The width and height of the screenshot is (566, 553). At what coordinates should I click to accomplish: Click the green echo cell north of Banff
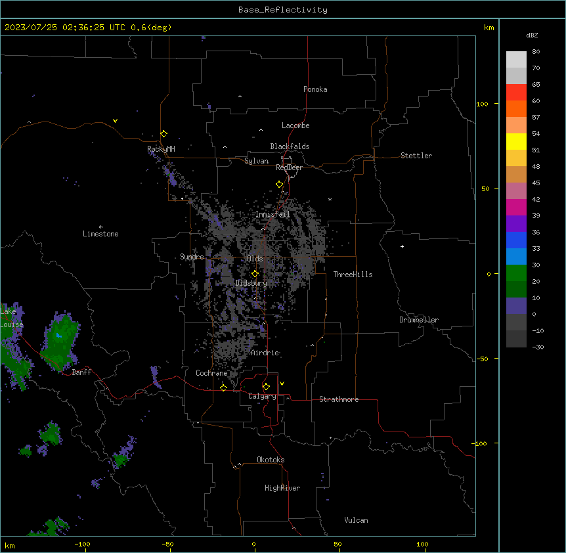pos(60,341)
